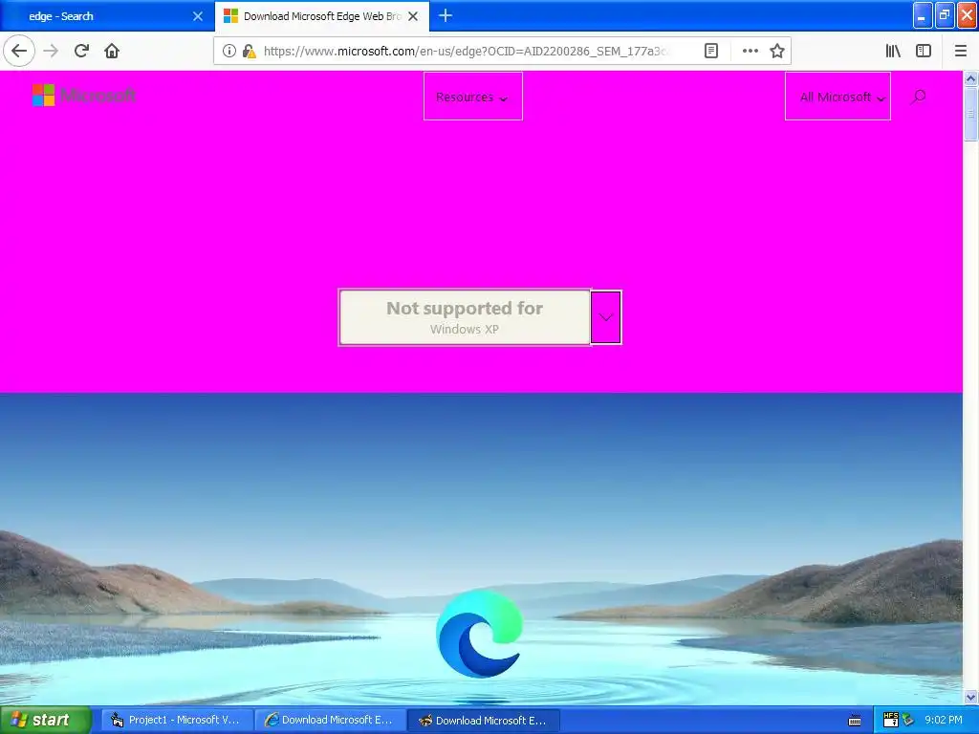Switch to the 'edge - Search' tab

click(107, 16)
